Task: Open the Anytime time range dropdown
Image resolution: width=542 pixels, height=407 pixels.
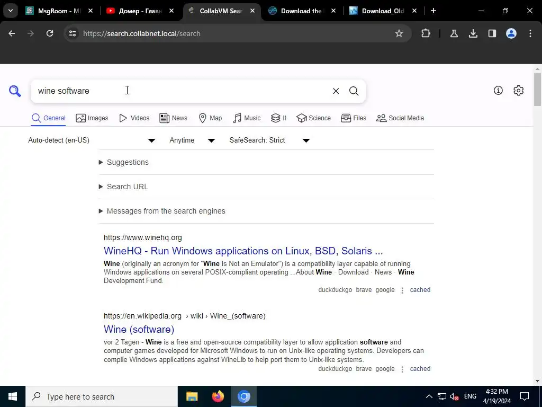Action: (192, 140)
